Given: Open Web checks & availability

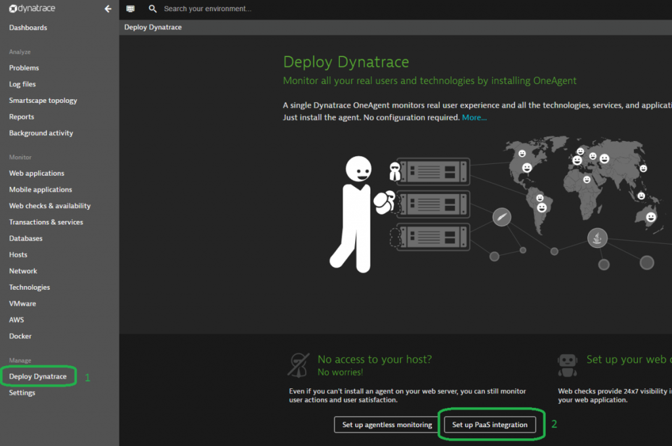Looking at the screenshot, I should pyautogui.click(x=50, y=206).
